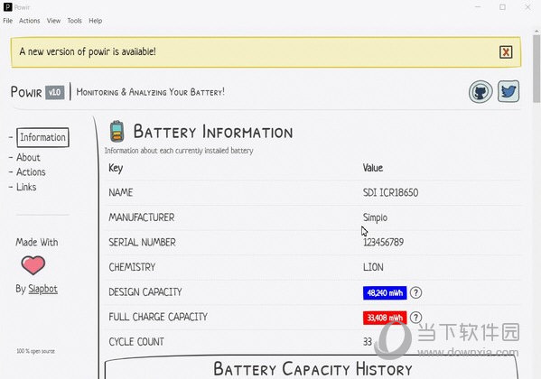The width and height of the screenshot is (541, 379).
Task: Open the Help menu
Action: tap(95, 21)
